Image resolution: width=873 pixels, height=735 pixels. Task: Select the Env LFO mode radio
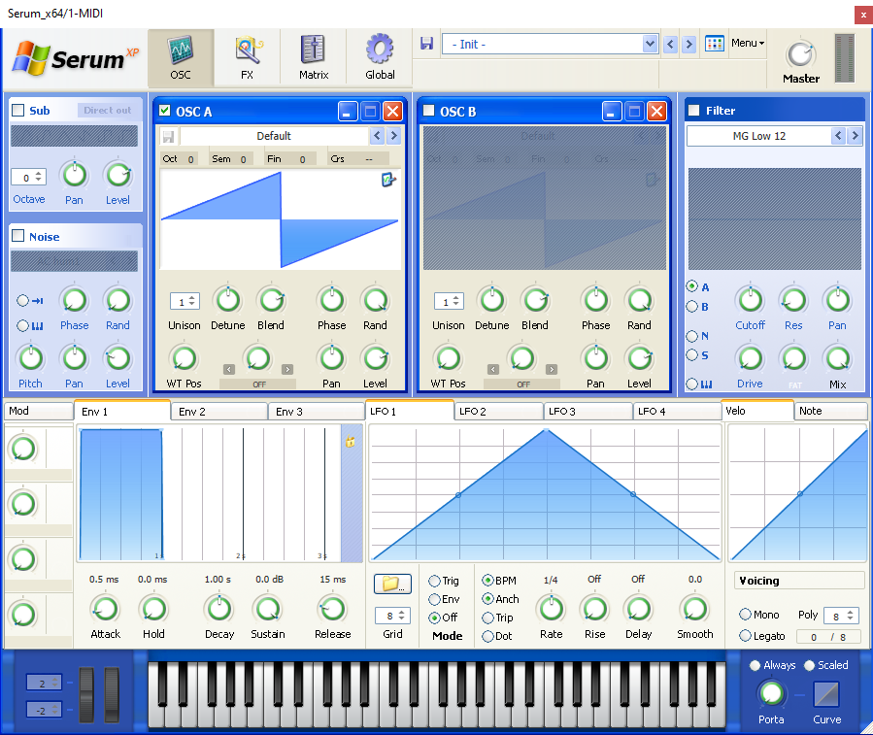click(x=434, y=599)
